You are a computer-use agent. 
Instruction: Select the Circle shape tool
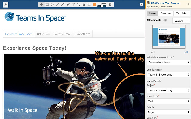point(53,5)
